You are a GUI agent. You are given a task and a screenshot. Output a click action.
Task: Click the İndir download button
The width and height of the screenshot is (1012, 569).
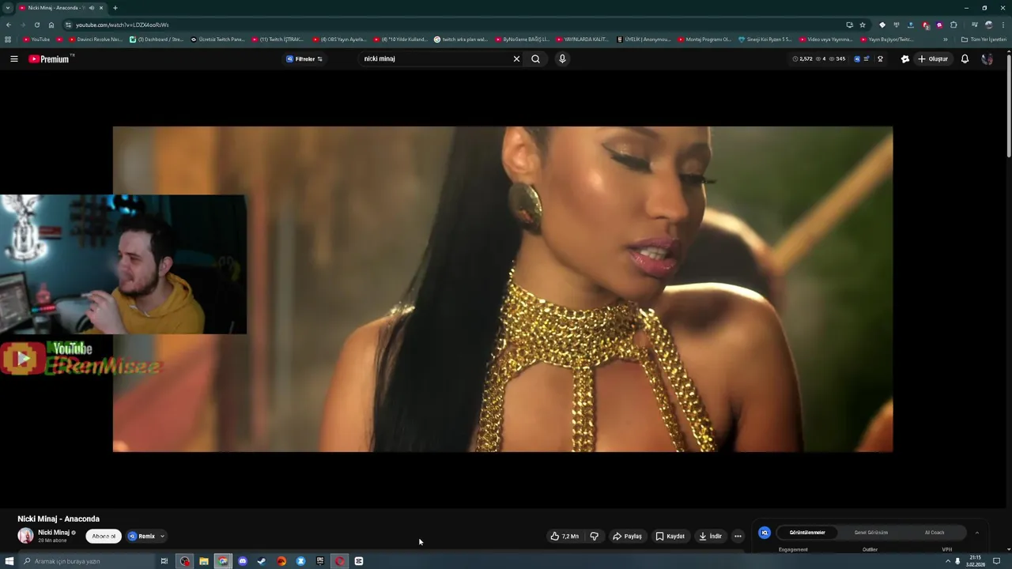(711, 536)
